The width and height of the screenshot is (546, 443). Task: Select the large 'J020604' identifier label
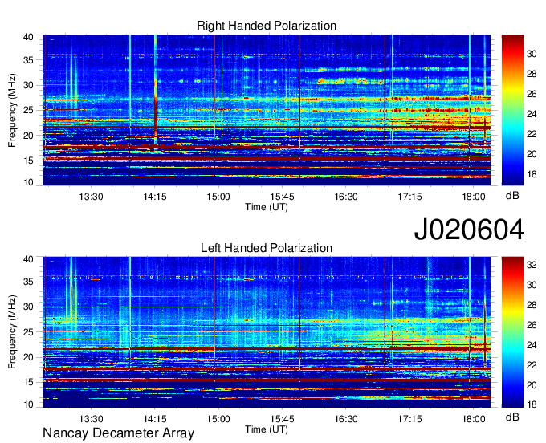469,230
